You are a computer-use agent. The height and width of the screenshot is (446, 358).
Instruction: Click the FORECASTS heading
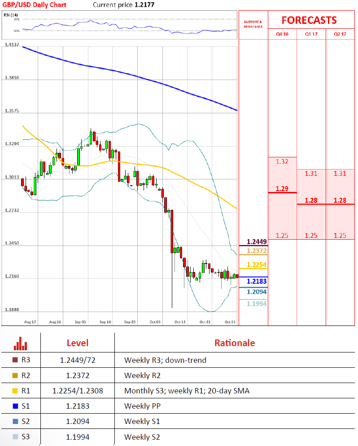click(x=309, y=20)
